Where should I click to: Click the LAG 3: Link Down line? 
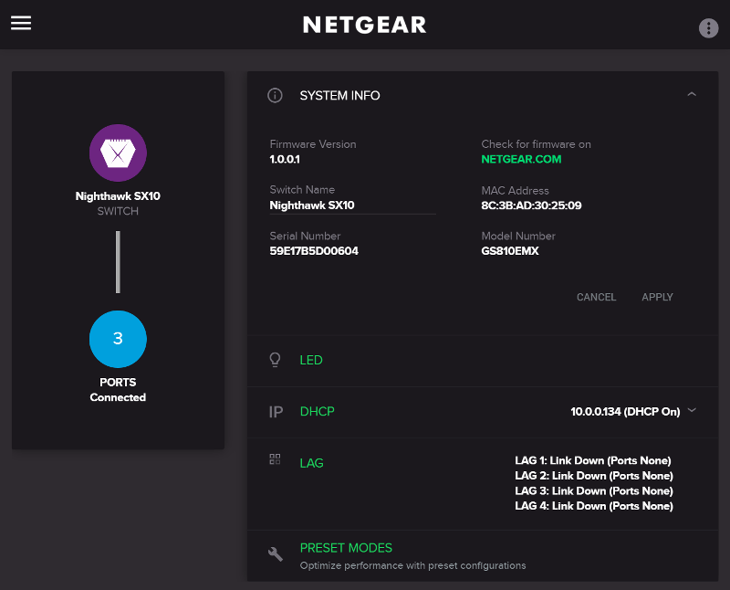[594, 490]
